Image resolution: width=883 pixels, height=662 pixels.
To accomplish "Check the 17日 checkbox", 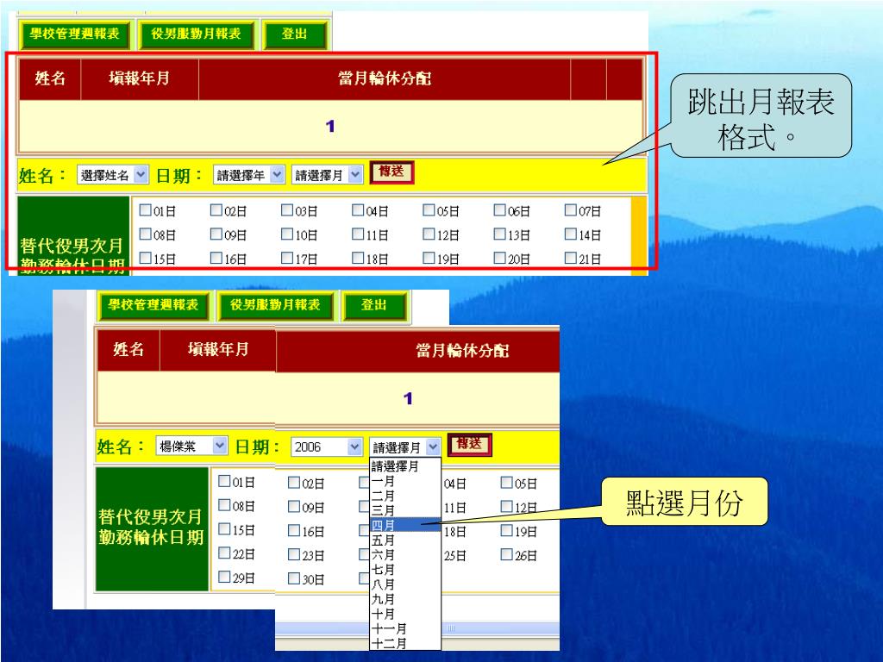I will [x=287, y=258].
